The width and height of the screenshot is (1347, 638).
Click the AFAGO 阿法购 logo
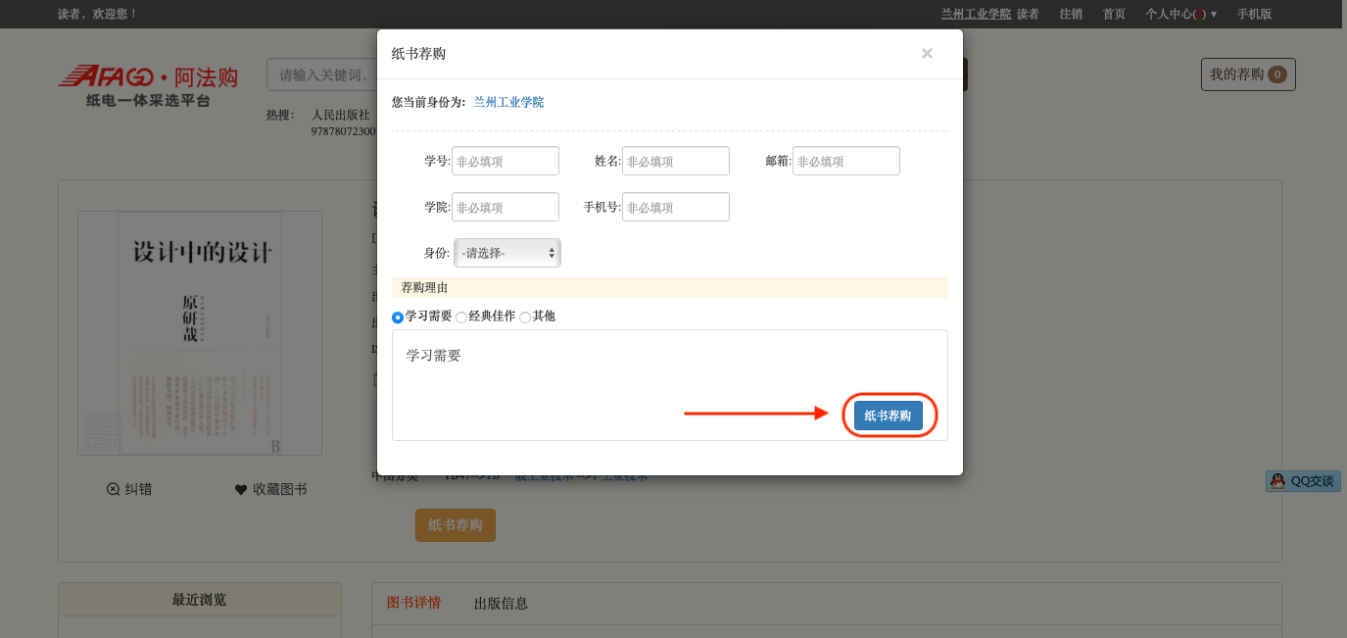[x=148, y=85]
